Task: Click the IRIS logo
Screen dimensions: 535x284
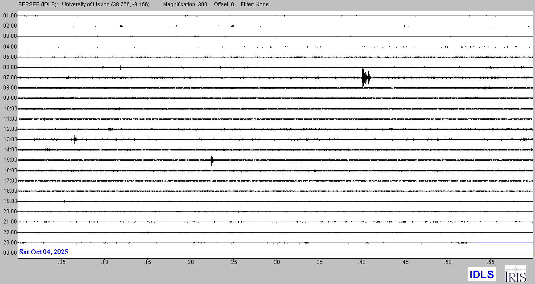Action: [515, 274]
